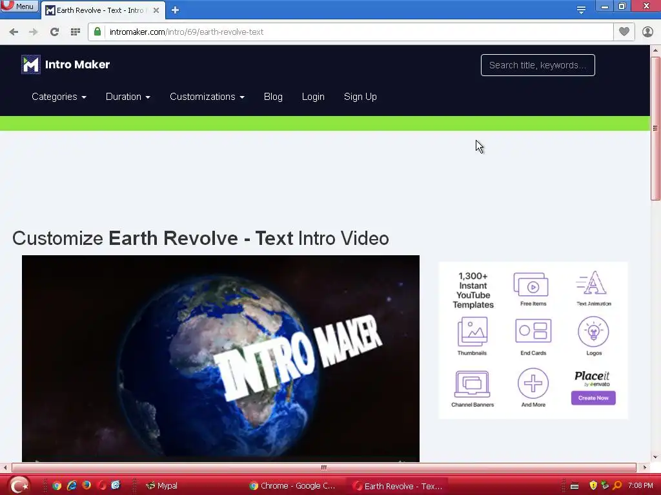Viewport: 661px width, 495px height.
Task: Close the Earth Revolve tab
Action: pos(156,10)
